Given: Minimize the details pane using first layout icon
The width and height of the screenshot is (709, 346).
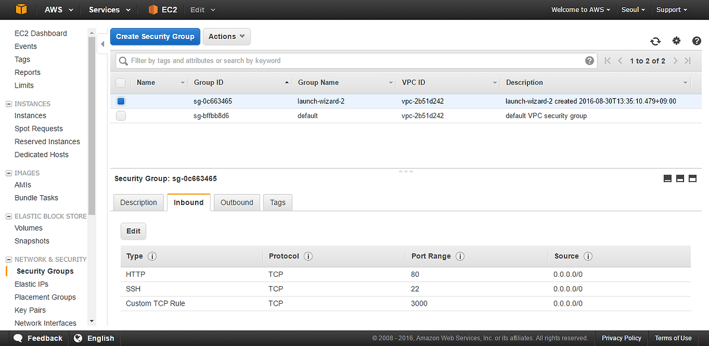Looking at the screenshot, I should 667,179.
